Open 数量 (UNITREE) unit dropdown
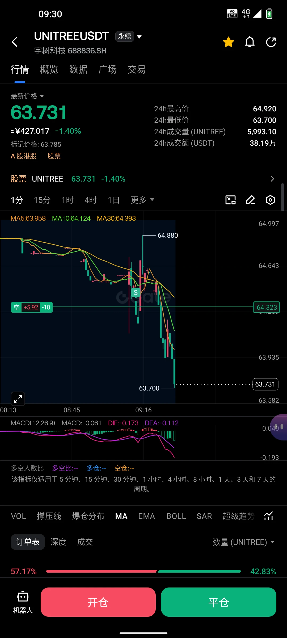 click(243, 542)
